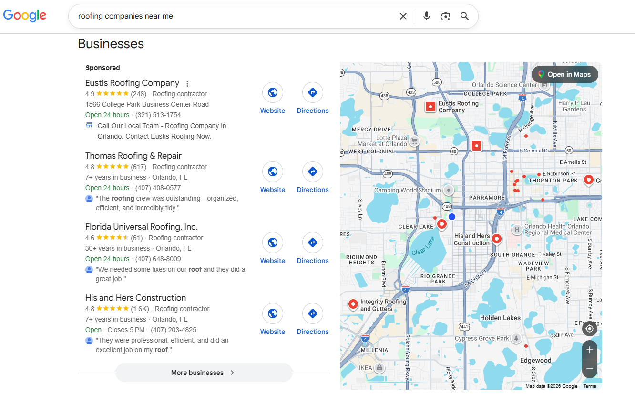Click His and Hers 4.8 rating (1.6K)

[117, 309]
